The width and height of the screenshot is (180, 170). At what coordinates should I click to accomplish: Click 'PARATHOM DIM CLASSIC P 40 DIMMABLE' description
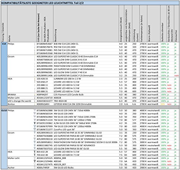click(x=75, y=66)
